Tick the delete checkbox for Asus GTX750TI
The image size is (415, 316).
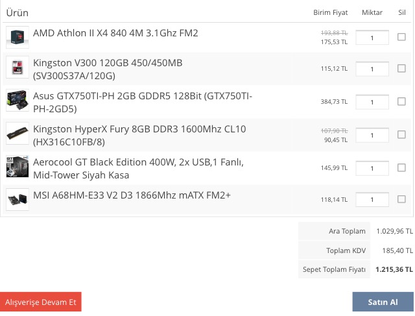click(x=401, y=102)
